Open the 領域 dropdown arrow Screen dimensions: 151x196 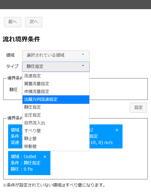coord(83,54)
